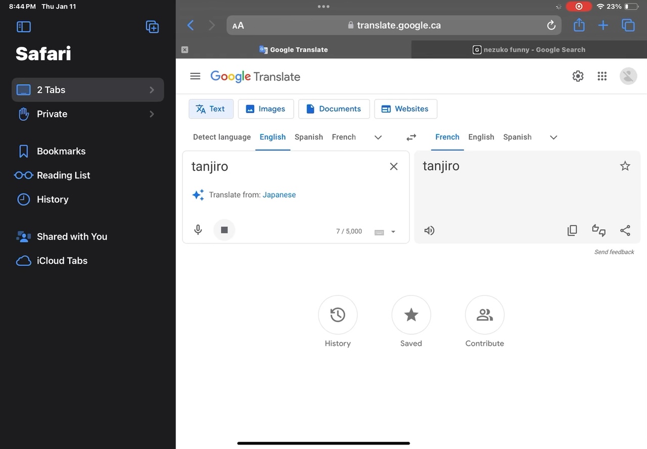Choose French as target language

(447, 137)
